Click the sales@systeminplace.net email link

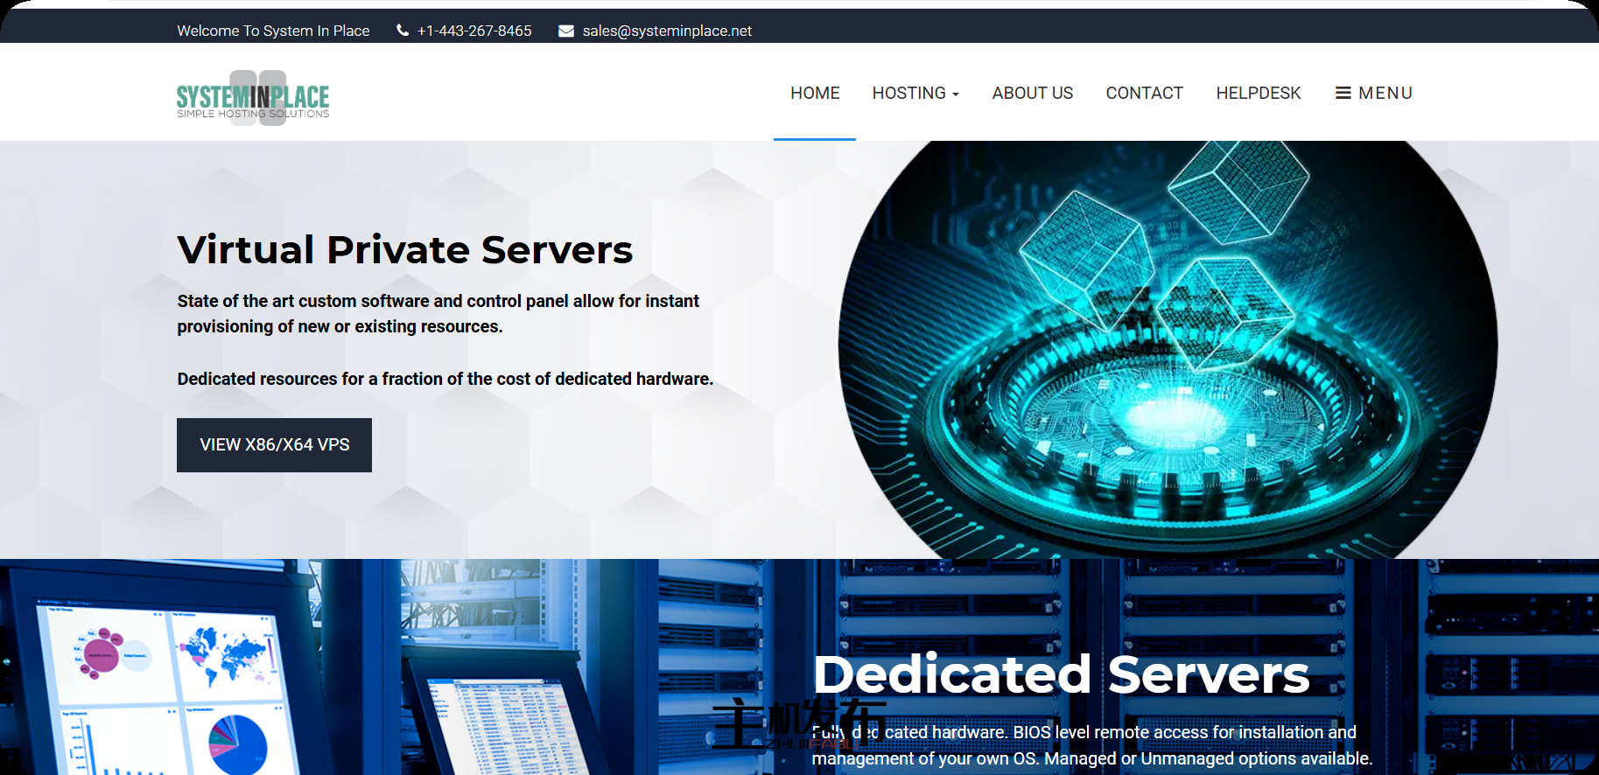666,31
